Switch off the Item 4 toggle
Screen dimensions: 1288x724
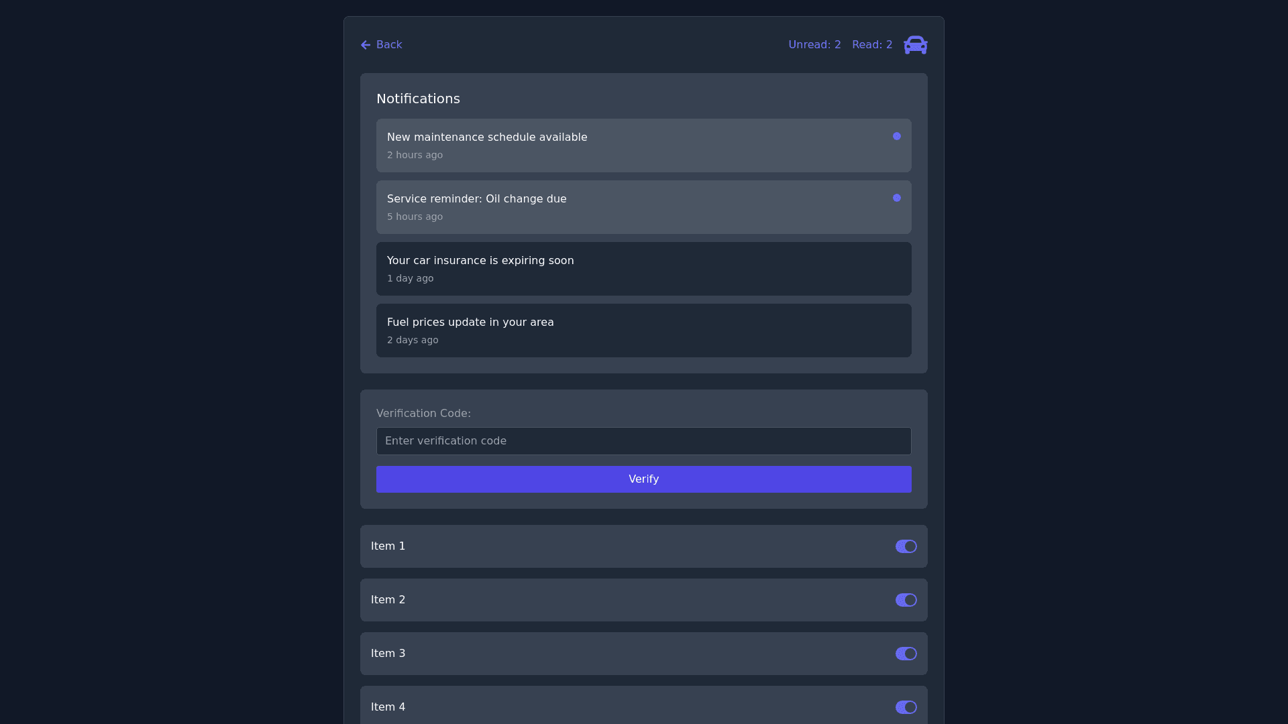tap(906, 707)
